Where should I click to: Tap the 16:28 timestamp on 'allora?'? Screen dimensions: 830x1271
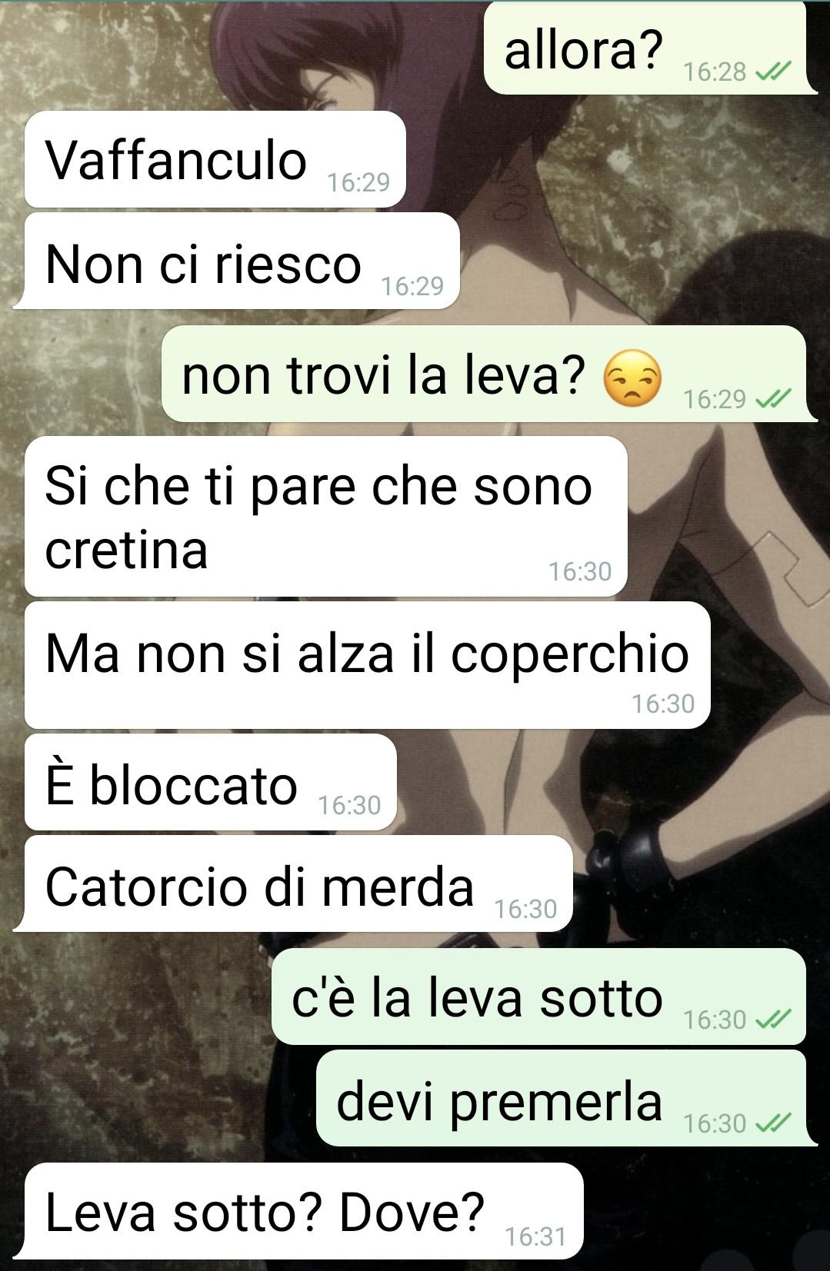715,72
